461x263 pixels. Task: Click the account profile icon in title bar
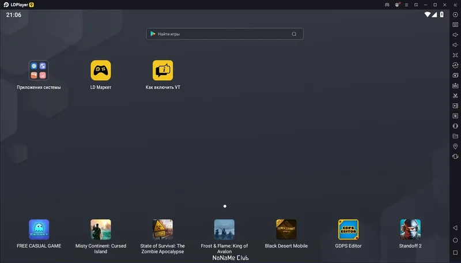pos(397,5)
